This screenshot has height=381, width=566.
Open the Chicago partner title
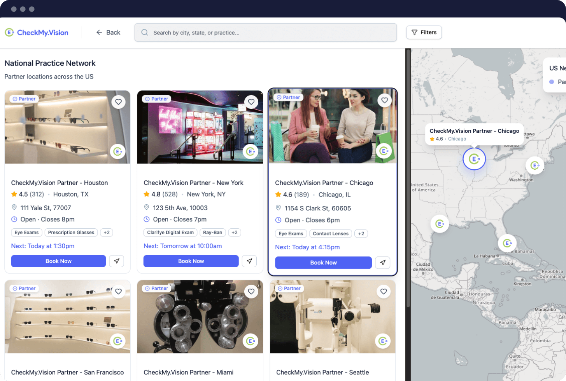324,183
